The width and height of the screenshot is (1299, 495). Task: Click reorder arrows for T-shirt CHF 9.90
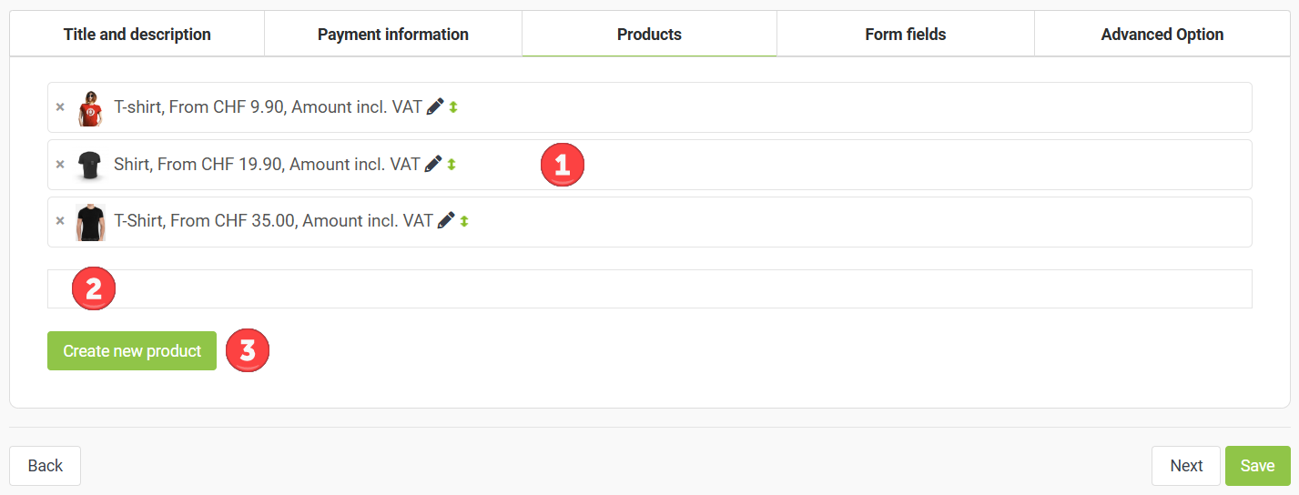click(x=453, y=107)
